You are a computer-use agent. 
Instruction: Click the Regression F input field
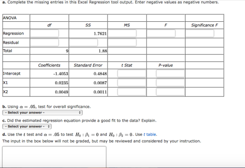pyautogui.click(x=161, y=33)
